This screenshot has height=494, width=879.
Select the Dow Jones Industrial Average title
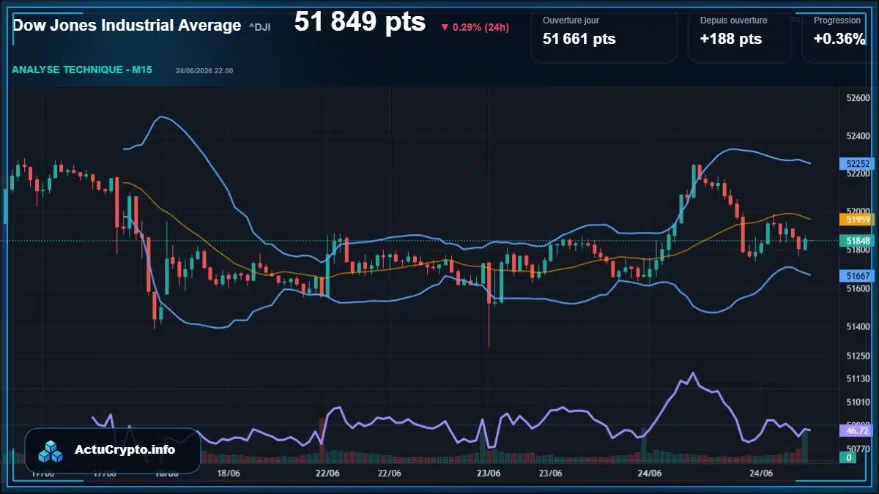[x=127, y=26]
